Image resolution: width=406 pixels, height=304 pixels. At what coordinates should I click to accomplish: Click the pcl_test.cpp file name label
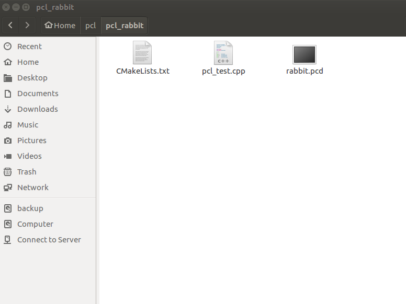click(x=223, y=71)
